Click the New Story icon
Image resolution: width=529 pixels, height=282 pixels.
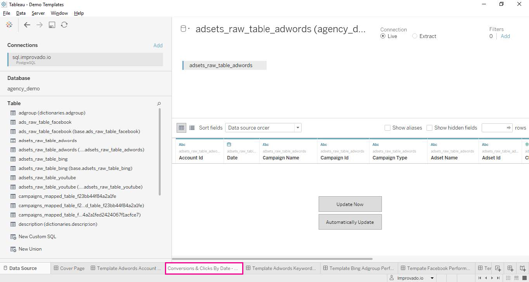pyautogui.click(x=523, y=268)
